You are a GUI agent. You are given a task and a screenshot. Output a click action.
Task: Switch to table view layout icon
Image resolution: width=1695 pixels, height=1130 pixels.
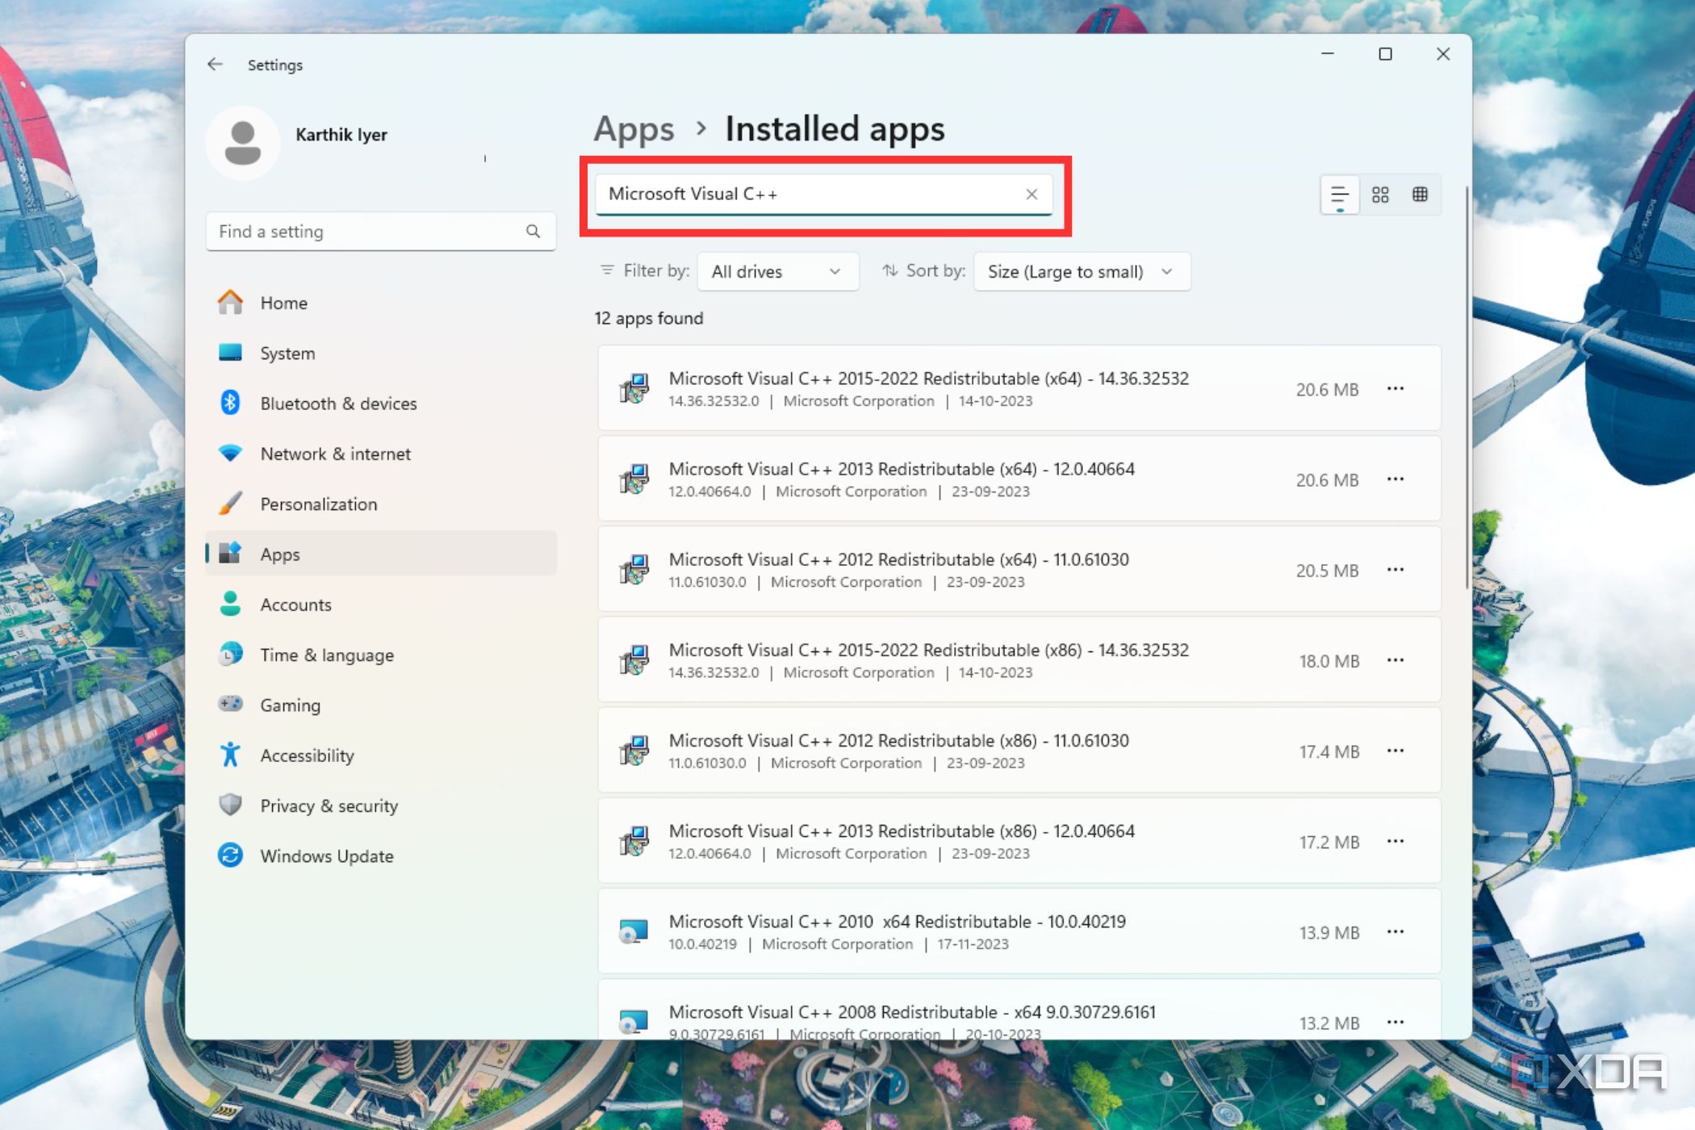pos(1420,195)
